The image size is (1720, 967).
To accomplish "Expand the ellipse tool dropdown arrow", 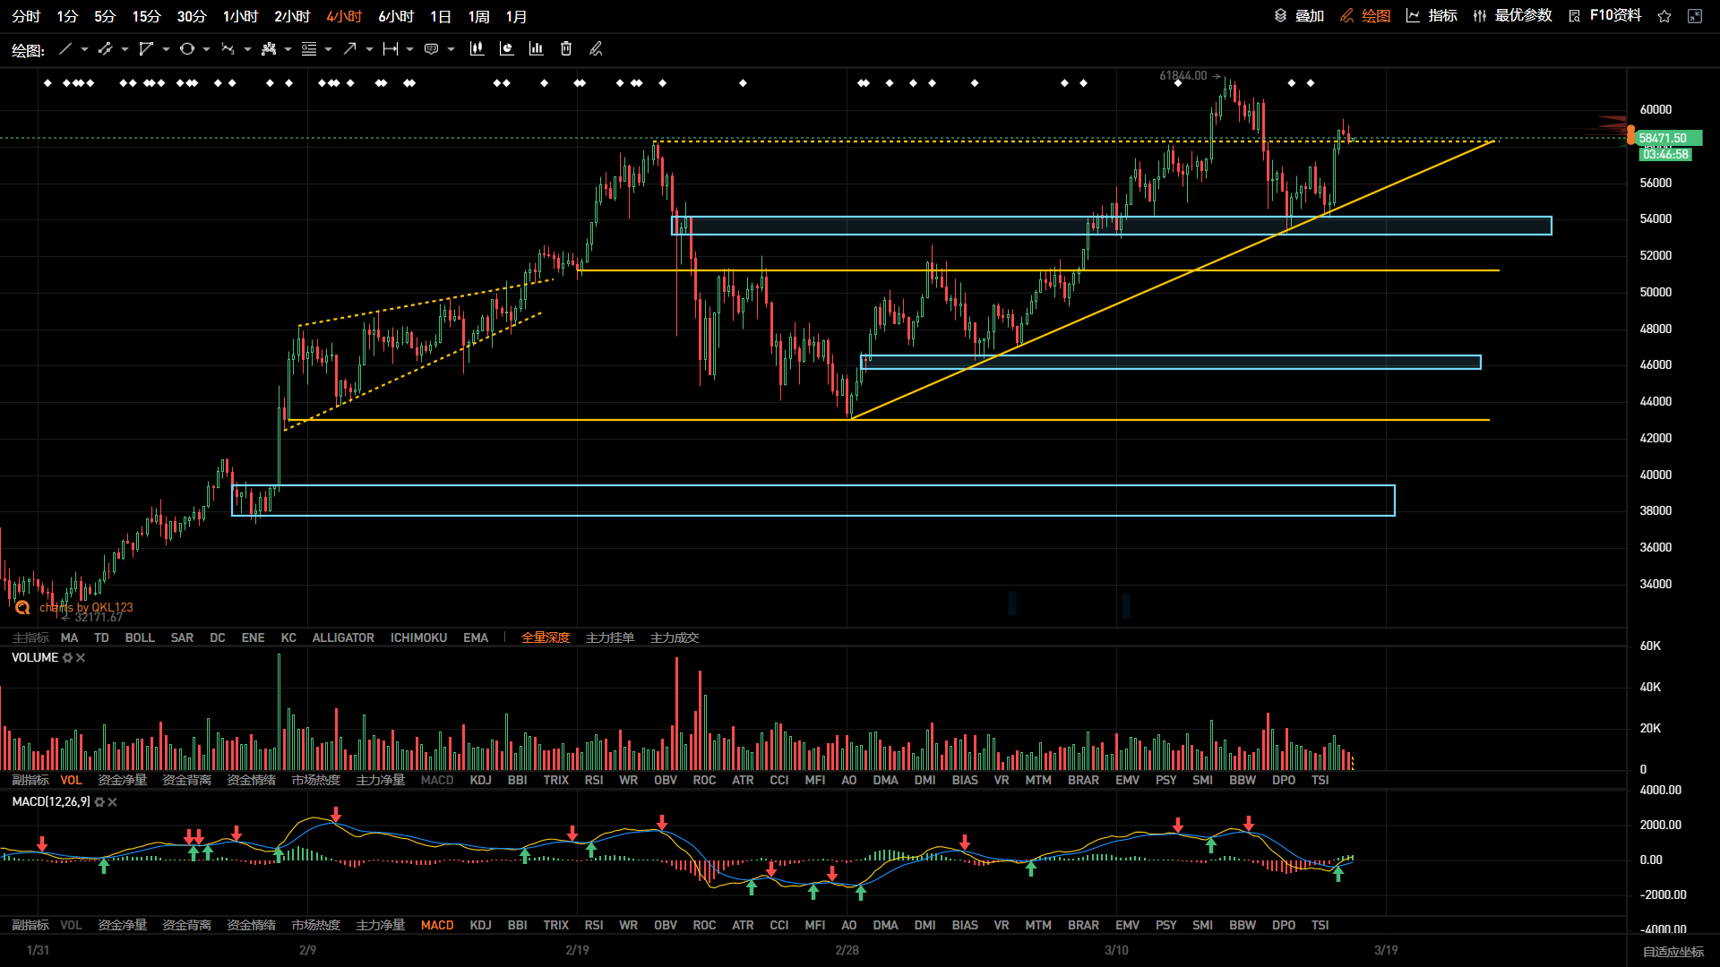I will (206, 49).
